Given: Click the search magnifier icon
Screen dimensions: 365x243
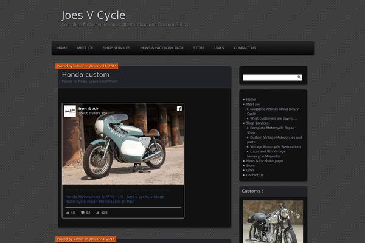Looking at the screenshot, I should point(299,77).
